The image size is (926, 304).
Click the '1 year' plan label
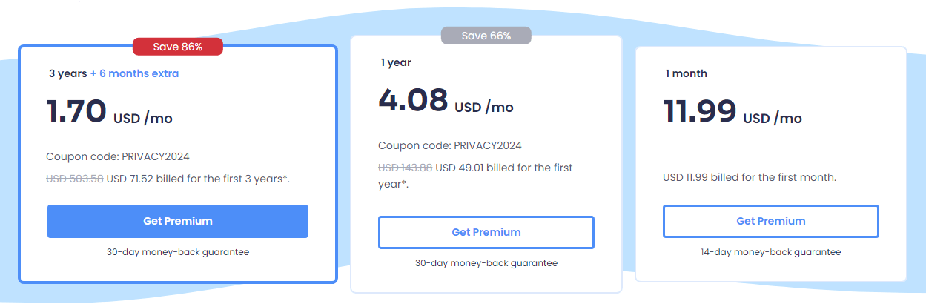tap(396, 62)
